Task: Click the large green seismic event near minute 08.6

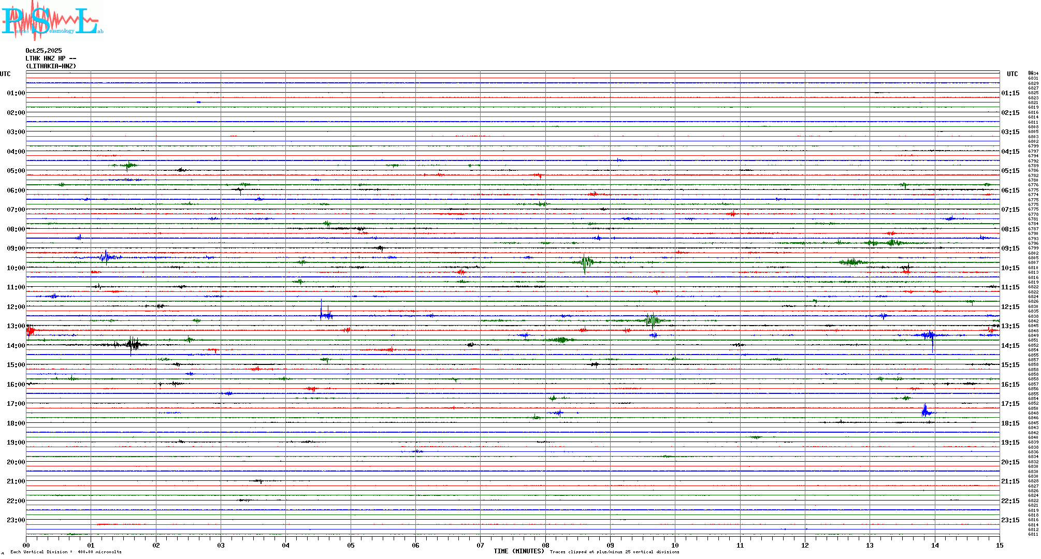Action: [586, 262]
